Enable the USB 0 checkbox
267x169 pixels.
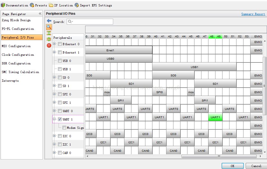(60, 61)
